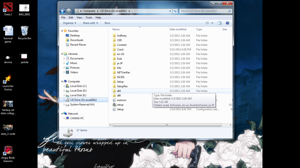Select Pictures library

pos(75,67)
